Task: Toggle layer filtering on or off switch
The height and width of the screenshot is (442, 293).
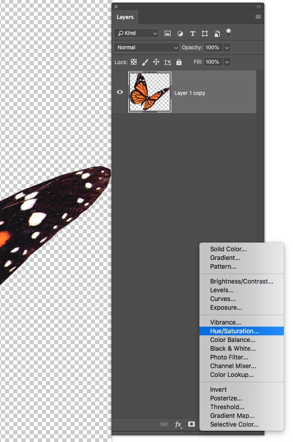Action: [x=229, y=33]
